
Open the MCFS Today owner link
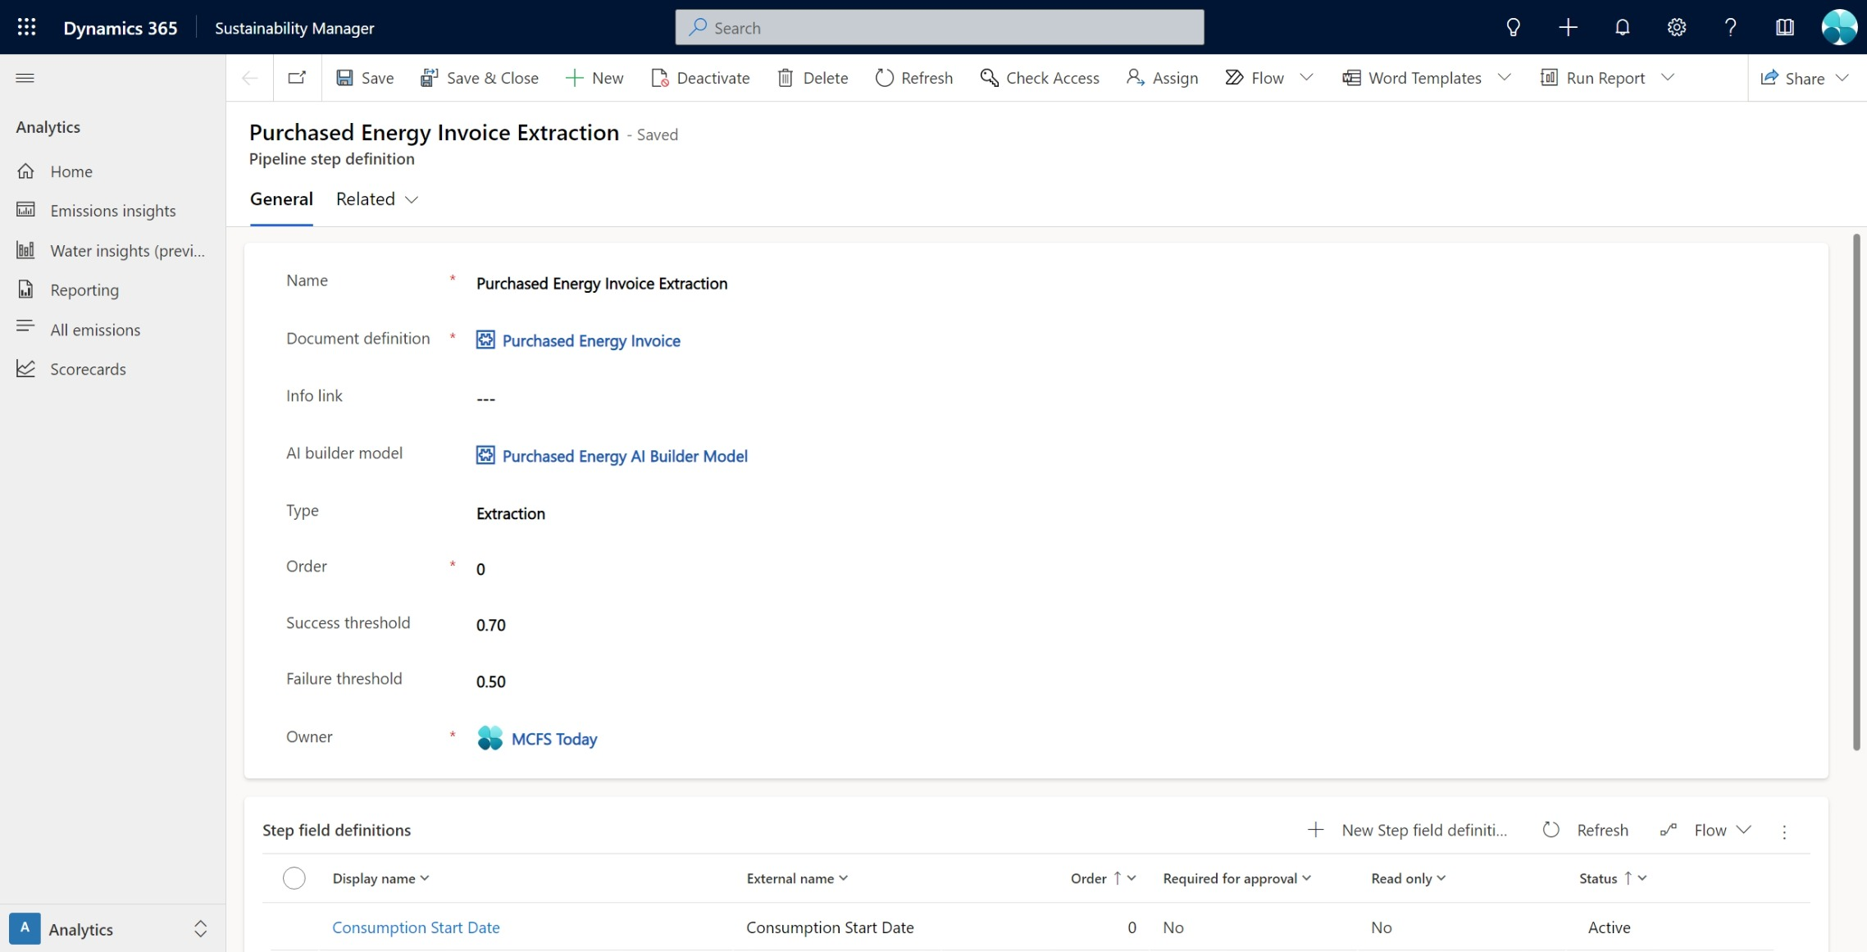coord(554,739)
